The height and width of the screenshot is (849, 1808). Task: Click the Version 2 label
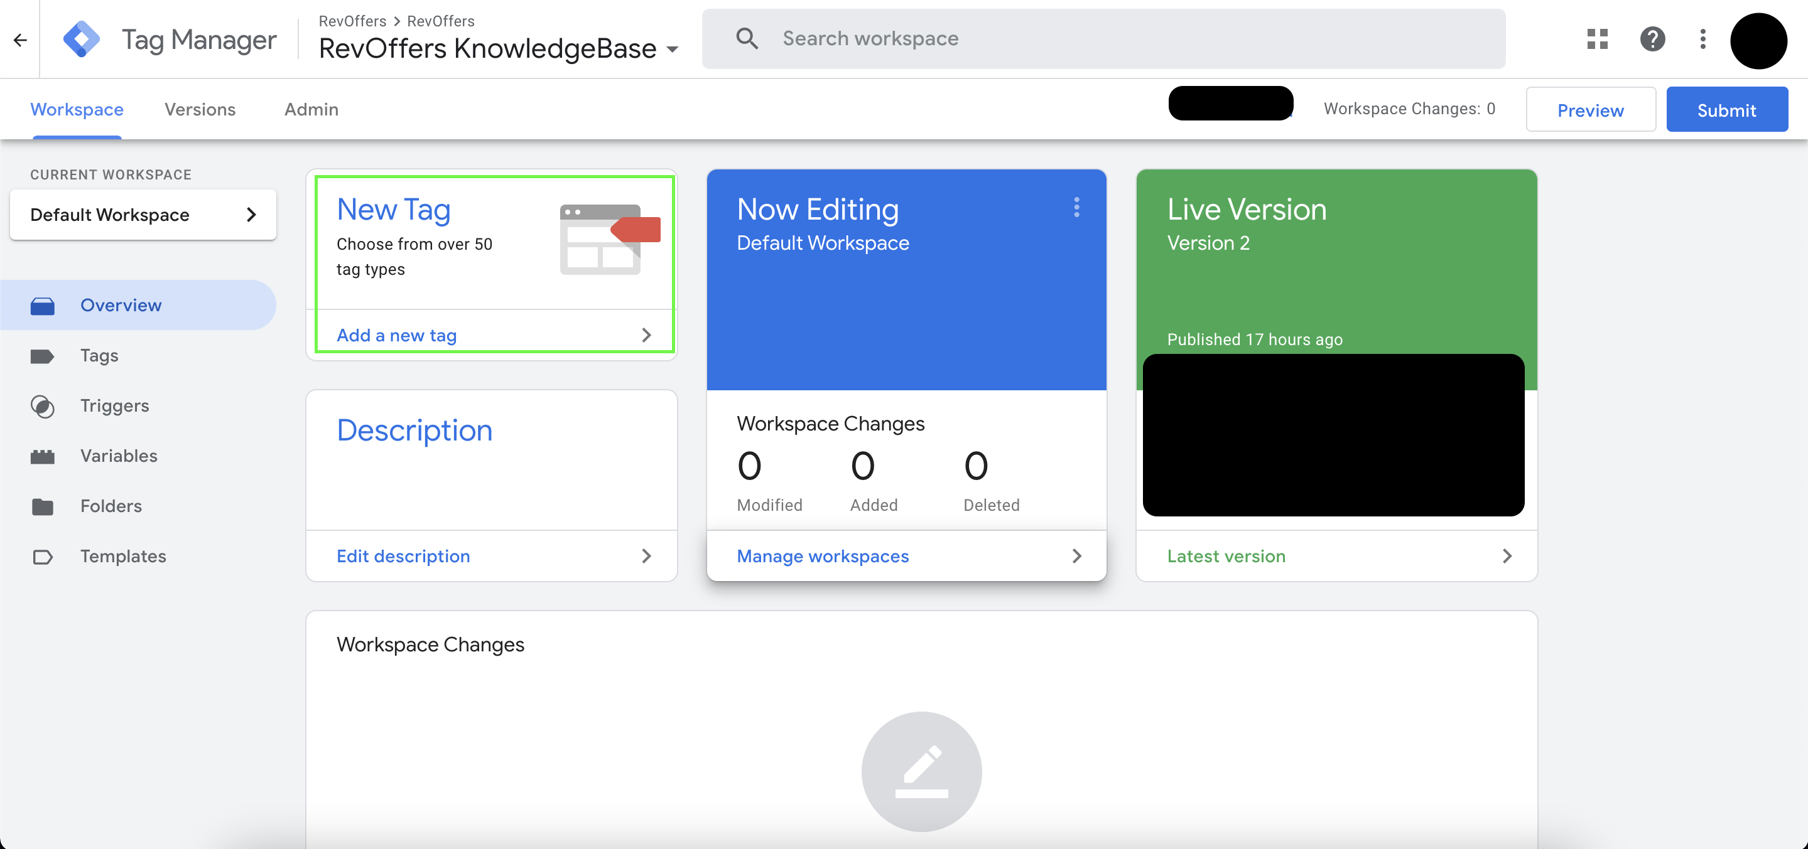coord(1208,243)
